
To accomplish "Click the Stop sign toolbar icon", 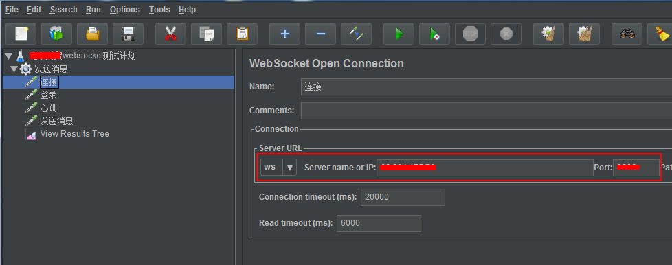I will point(470,34).
